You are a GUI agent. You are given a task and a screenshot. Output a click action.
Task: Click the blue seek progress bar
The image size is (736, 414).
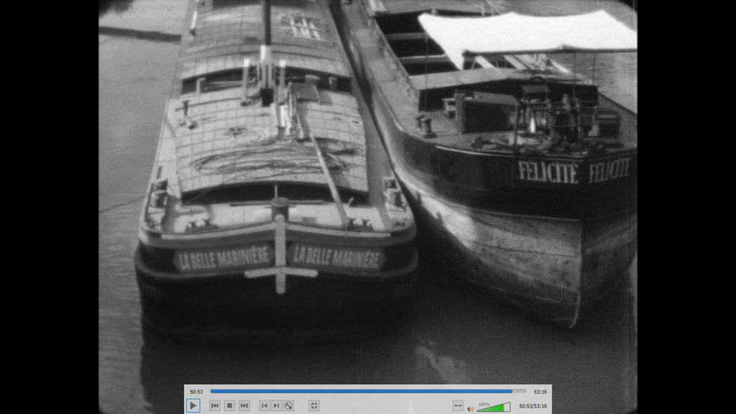click(359, 392)
